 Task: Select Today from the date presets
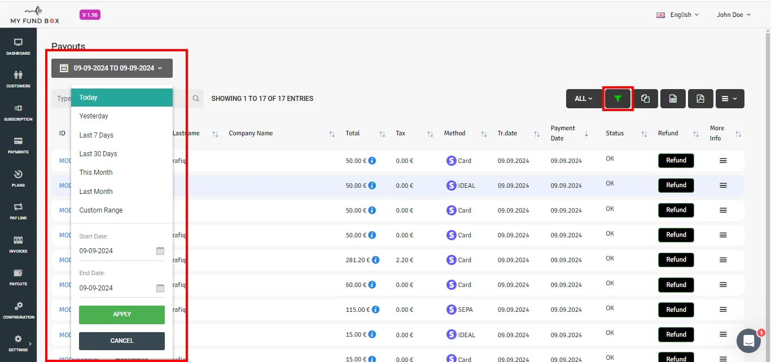[x=122, y=98]
